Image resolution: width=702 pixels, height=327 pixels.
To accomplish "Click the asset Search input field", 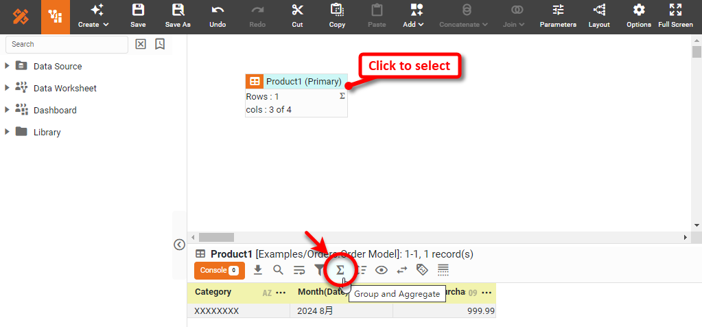I will (67, 44).
